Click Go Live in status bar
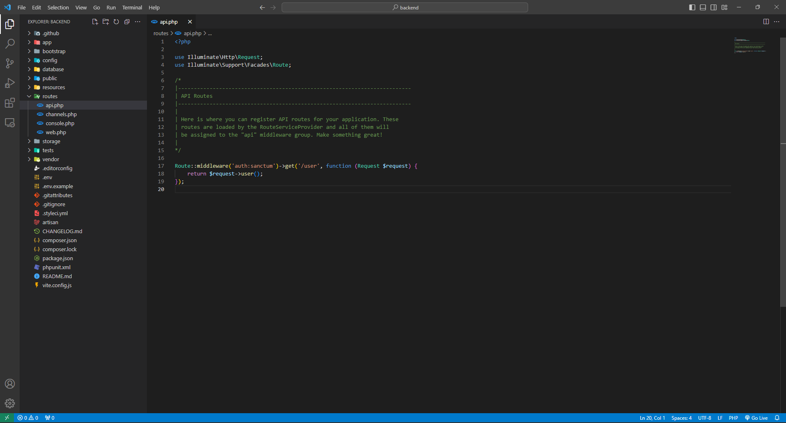The height and width of the screenshot is (423, 786). click(x=756, y=418)
